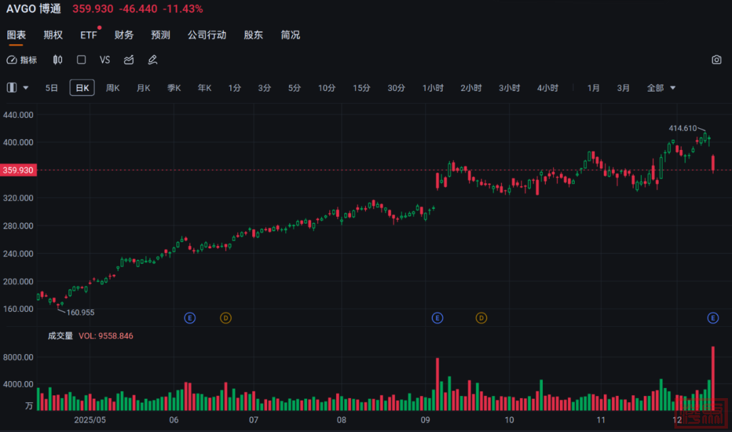
Task: Expand the chart layout dropdown
Action: [x=18, y=87]
